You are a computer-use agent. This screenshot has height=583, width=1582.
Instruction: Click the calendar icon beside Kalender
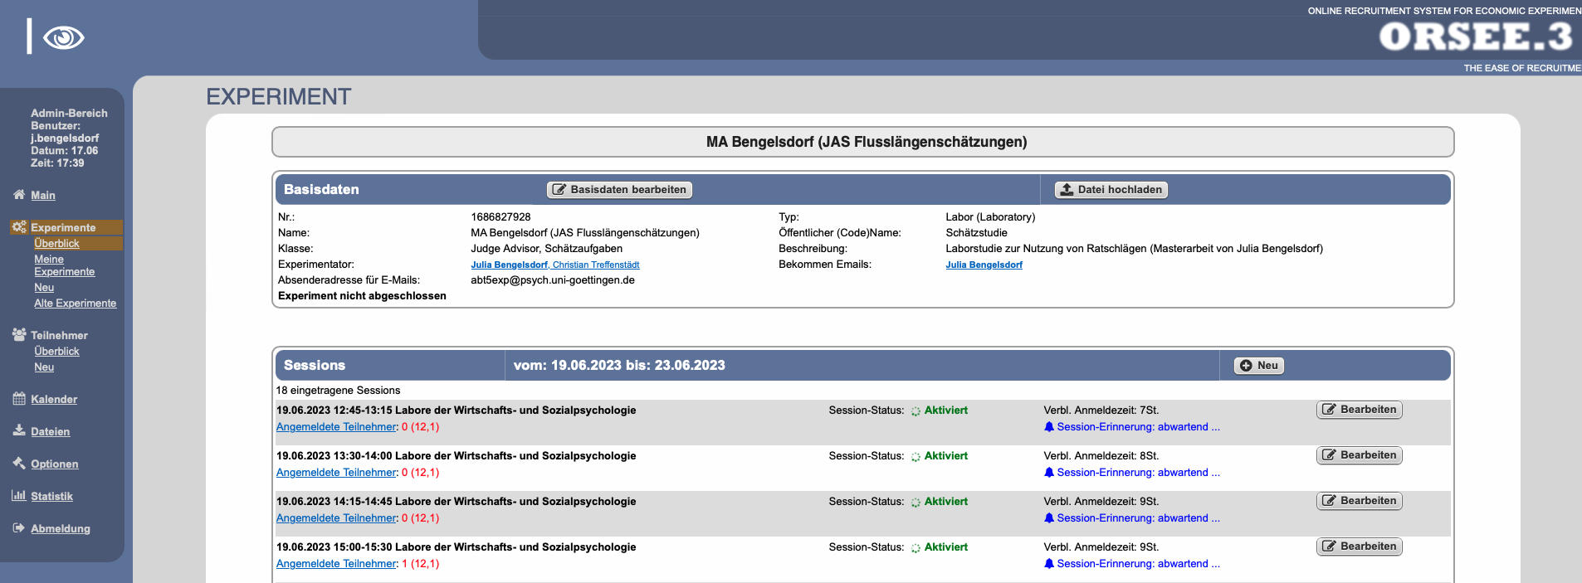[19, 399]
